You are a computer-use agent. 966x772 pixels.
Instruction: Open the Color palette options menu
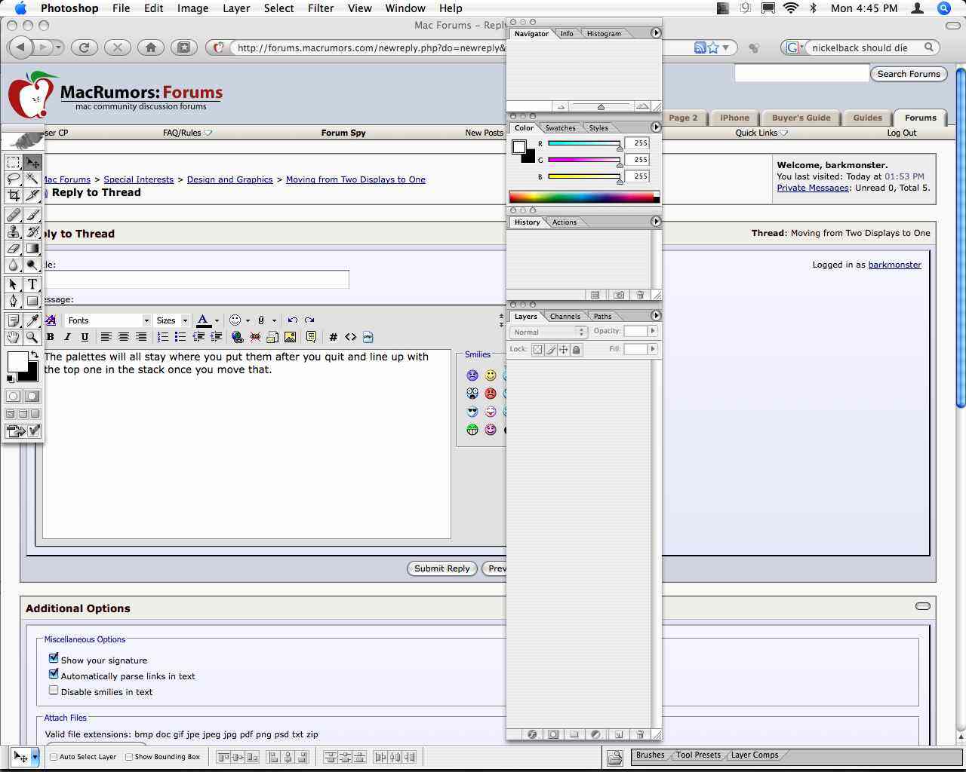(x=655, y=127)
